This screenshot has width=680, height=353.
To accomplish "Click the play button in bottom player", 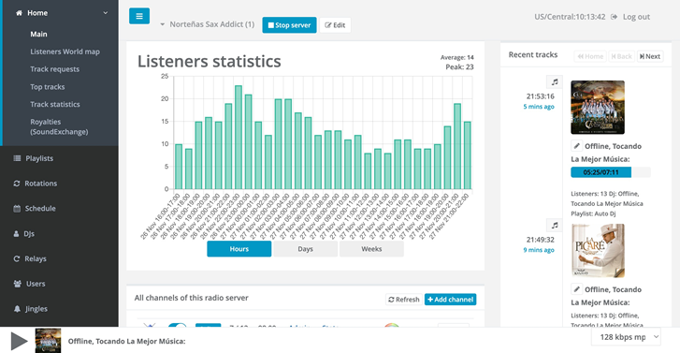I will [x=19, y=341].
